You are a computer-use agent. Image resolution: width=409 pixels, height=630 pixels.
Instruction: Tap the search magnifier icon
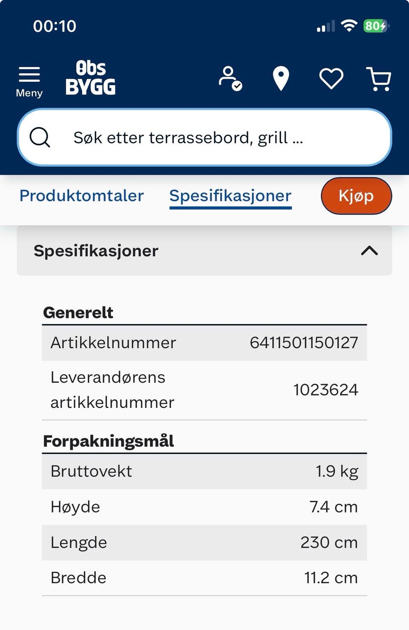40,137
